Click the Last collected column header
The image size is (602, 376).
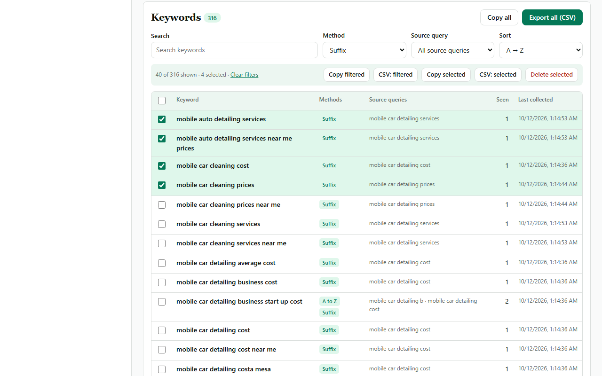[x=536, y=100]
